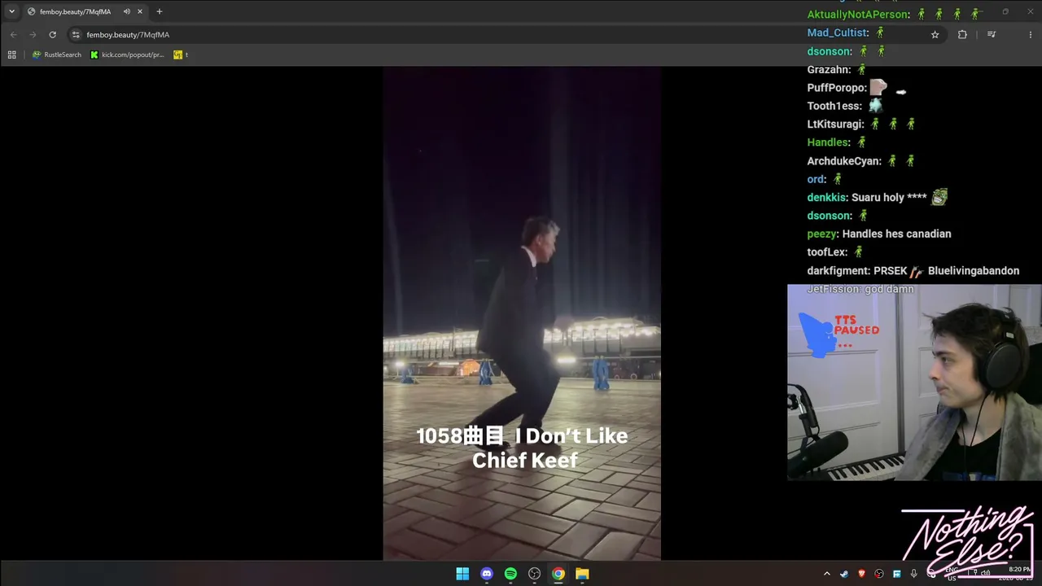Close the browser window
The width and height of the screenshot is (1042, 586).
[1029, 11]
